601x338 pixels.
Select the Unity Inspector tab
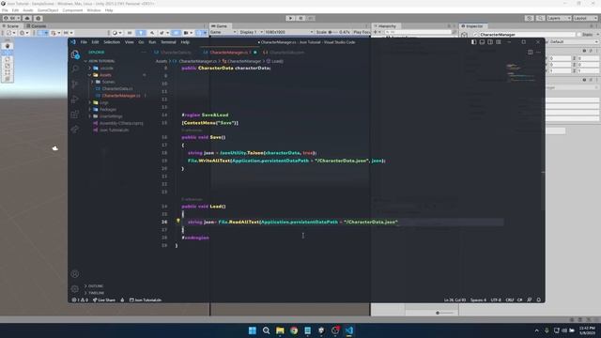pyautogui.click(x=472, y=26)
